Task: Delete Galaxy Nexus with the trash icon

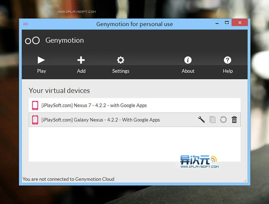Action: click(234, 120)
